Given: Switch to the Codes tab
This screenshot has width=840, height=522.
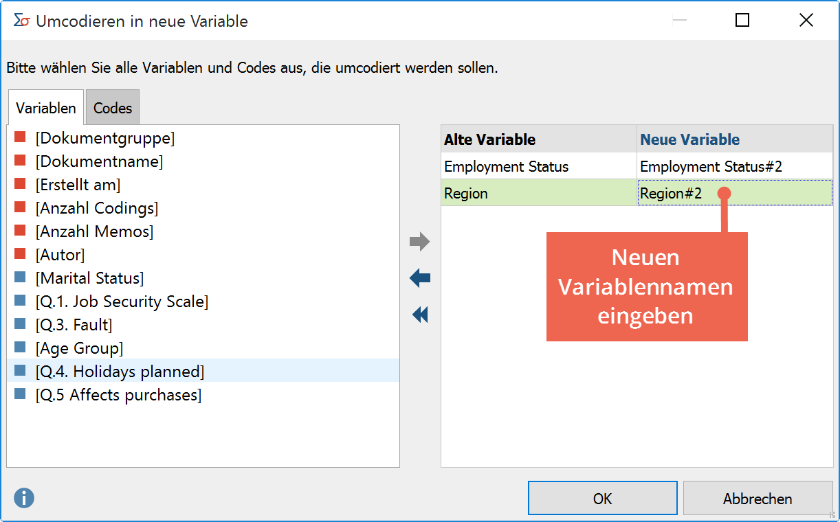Looking at the screenshot, I should coord(113,108).
